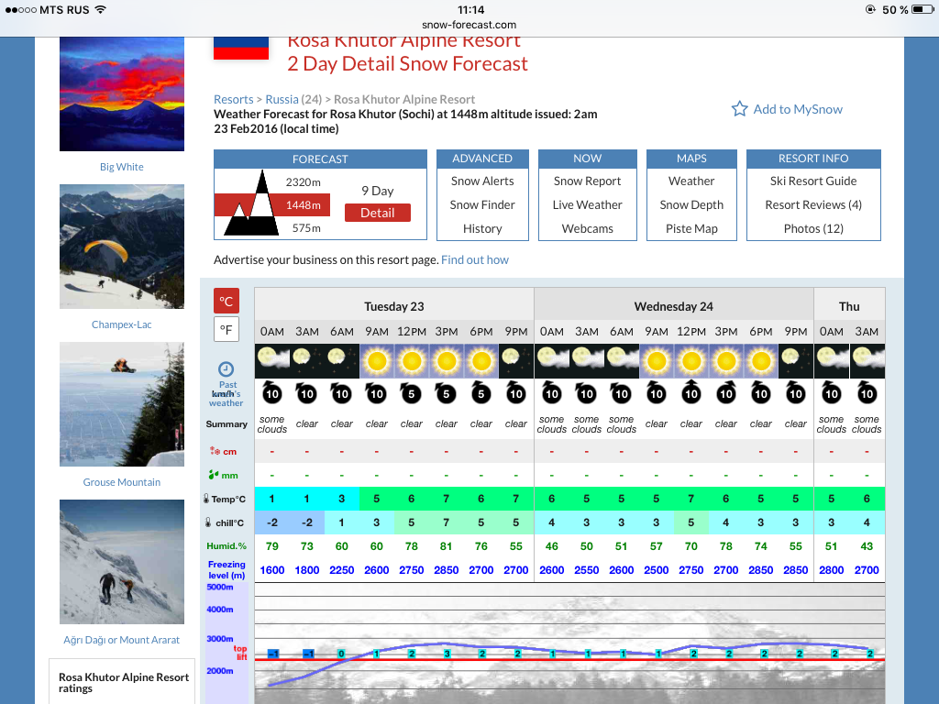Open the Grouse Mountain snowboarder thumbnail
Viewport: 939px width, 704px height.
coord(122,404)
